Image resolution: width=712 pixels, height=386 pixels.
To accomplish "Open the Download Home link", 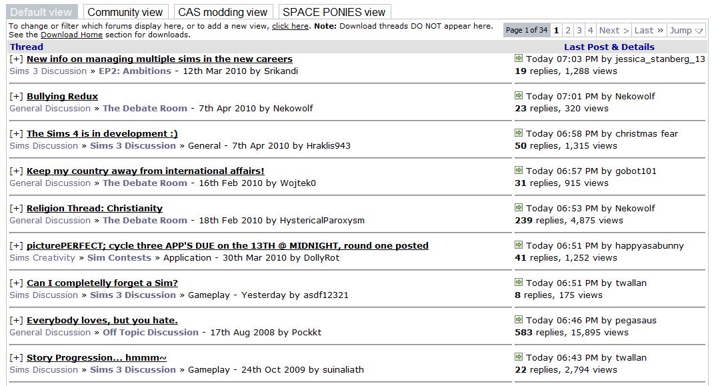I will click(x=68, y=35).
